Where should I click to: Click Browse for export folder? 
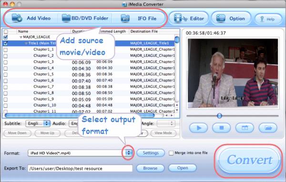[x=150, y=168]
